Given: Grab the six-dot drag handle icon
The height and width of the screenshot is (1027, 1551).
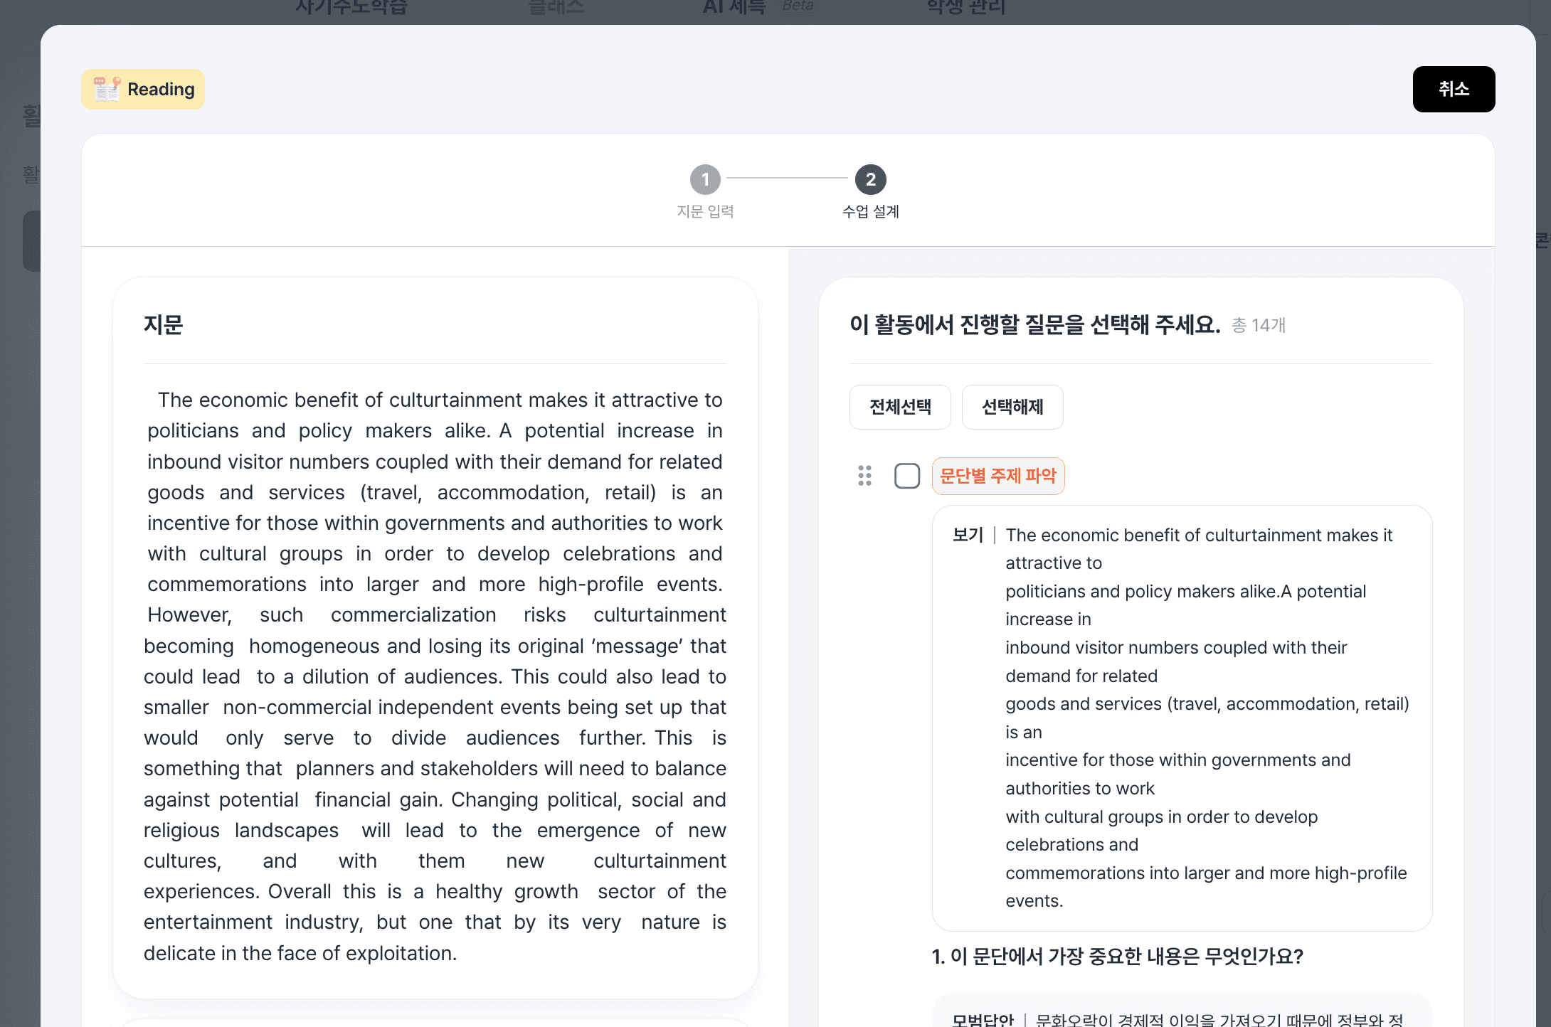Looking at the screenshot, I should (864, 476).
